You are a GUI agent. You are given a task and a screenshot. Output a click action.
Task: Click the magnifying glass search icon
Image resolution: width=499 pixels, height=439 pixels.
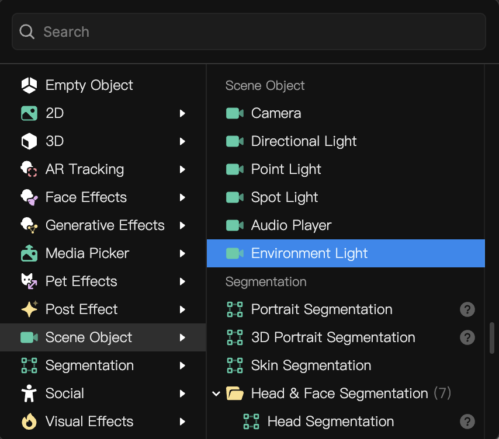(27, 32)
